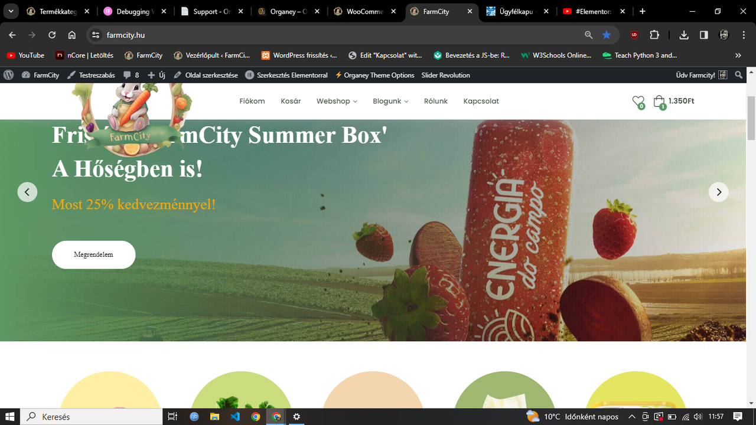Toggle Chrome side panel icon

pyautogui.click(x=704, y=35)
